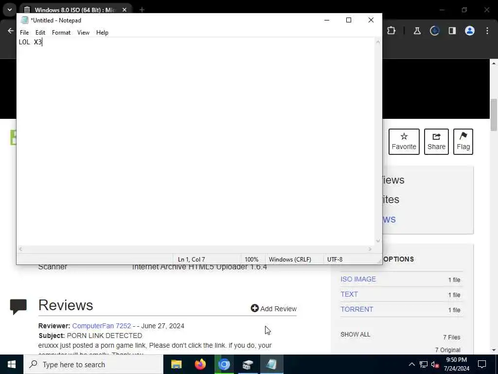The image size is (498, 374).
Task: Open the Chrome profile avatar
Action: (x=470, y=31)
